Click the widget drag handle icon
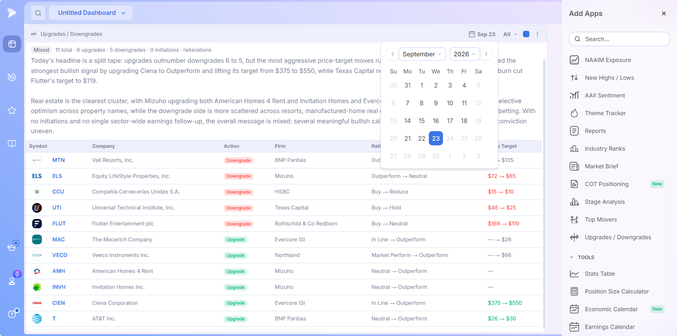The height and width of the screenshot is (336, 677). 34,34
